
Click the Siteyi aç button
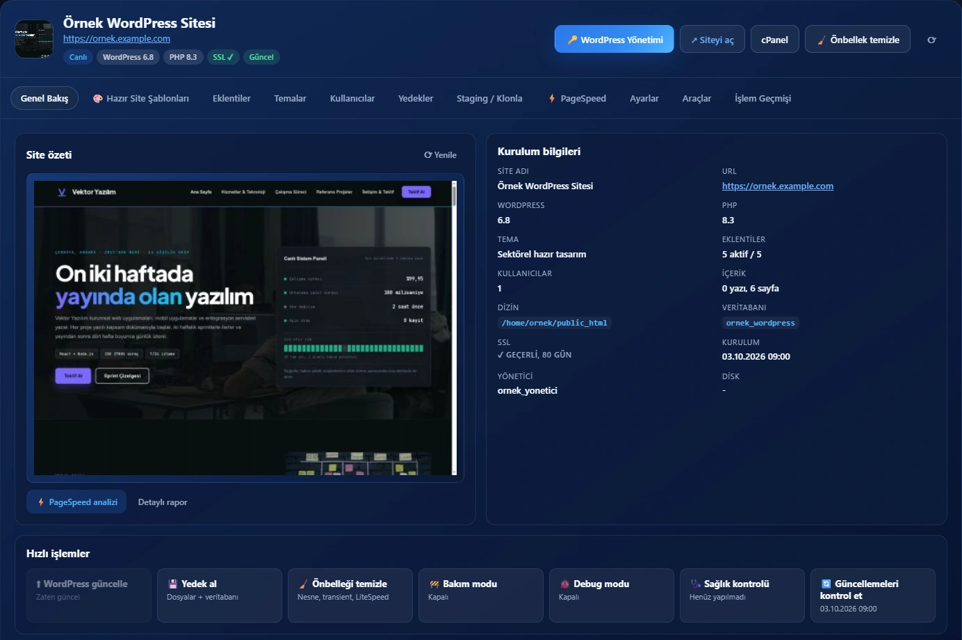pyautogui.click(x=712, y=40)
